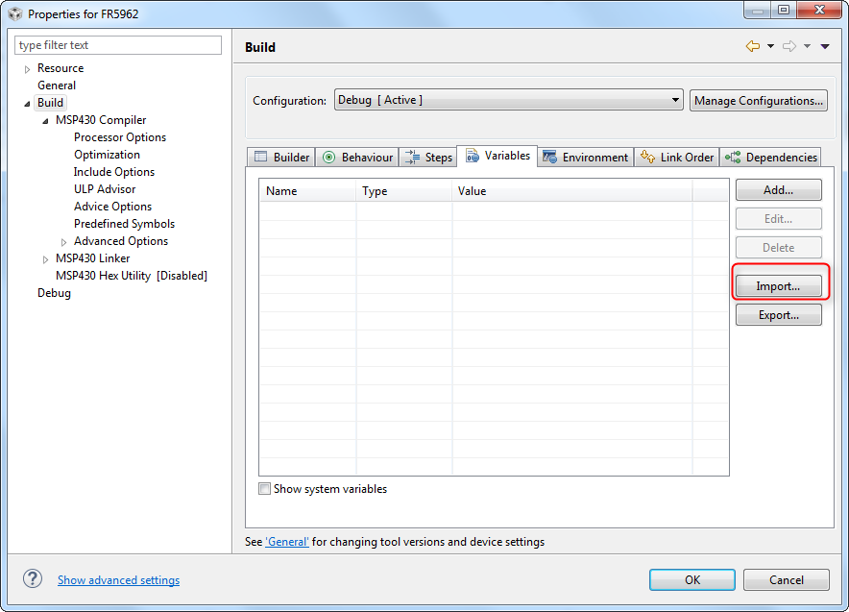This screenshot has width=849, height=612.
Task: Check the Show system variables checkbox
Action: pyautogui.click(x=264, y=488)
